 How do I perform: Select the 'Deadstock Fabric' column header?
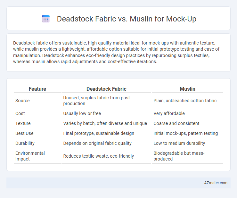click(x=106, y=89)
